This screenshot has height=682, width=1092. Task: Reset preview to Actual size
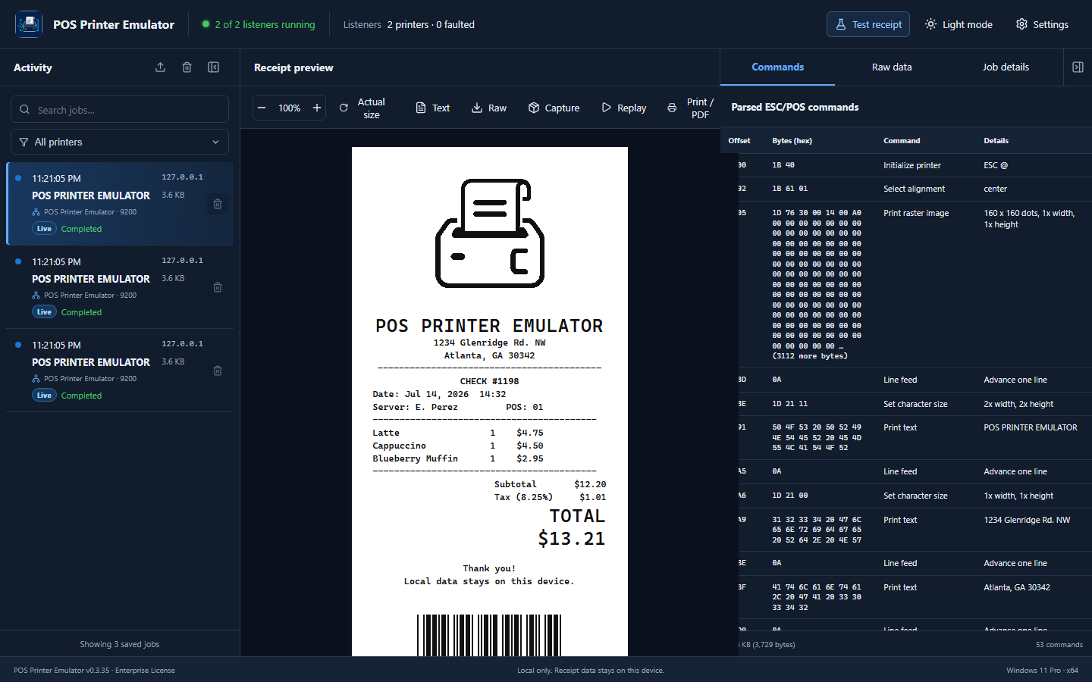pos(362,108)
